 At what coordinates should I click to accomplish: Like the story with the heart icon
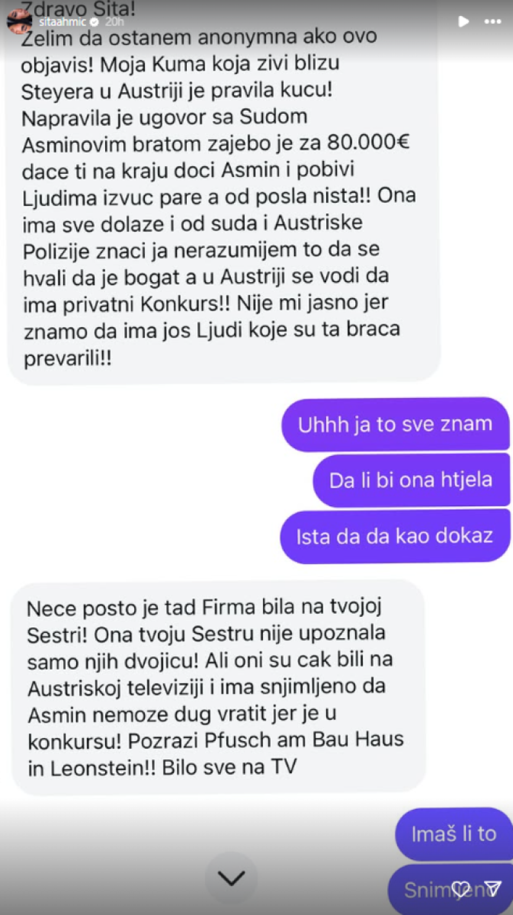click(461, 889)
